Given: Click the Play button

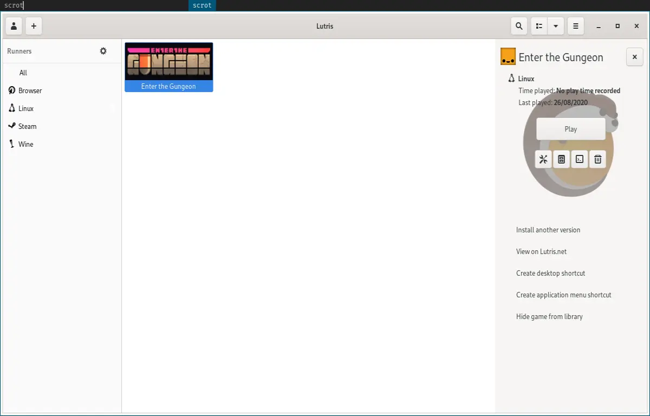Looking at the screenshot, I should 571,129.
